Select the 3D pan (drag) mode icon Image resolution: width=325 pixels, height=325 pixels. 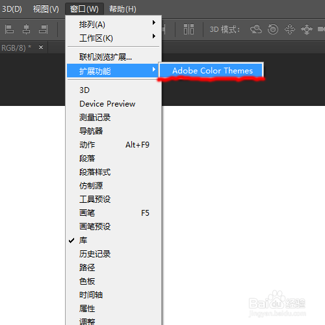click(x=290, y=29)
